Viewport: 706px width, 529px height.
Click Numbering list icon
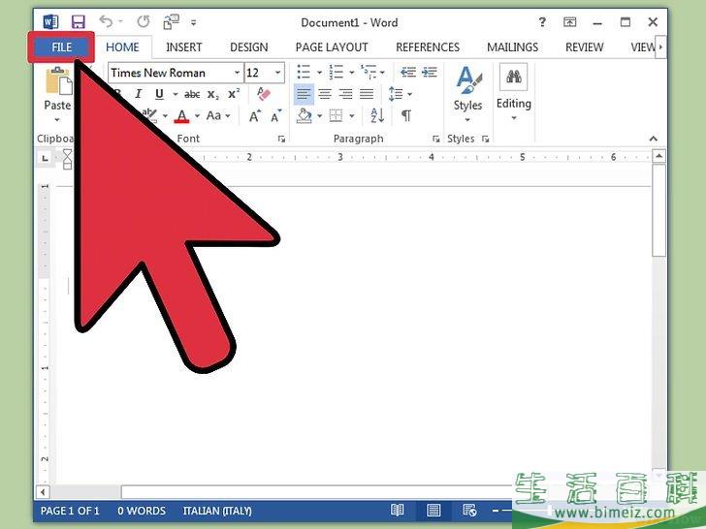[x=336, y=72]
